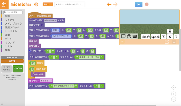Open the adventure game mode dropdown

50,20
